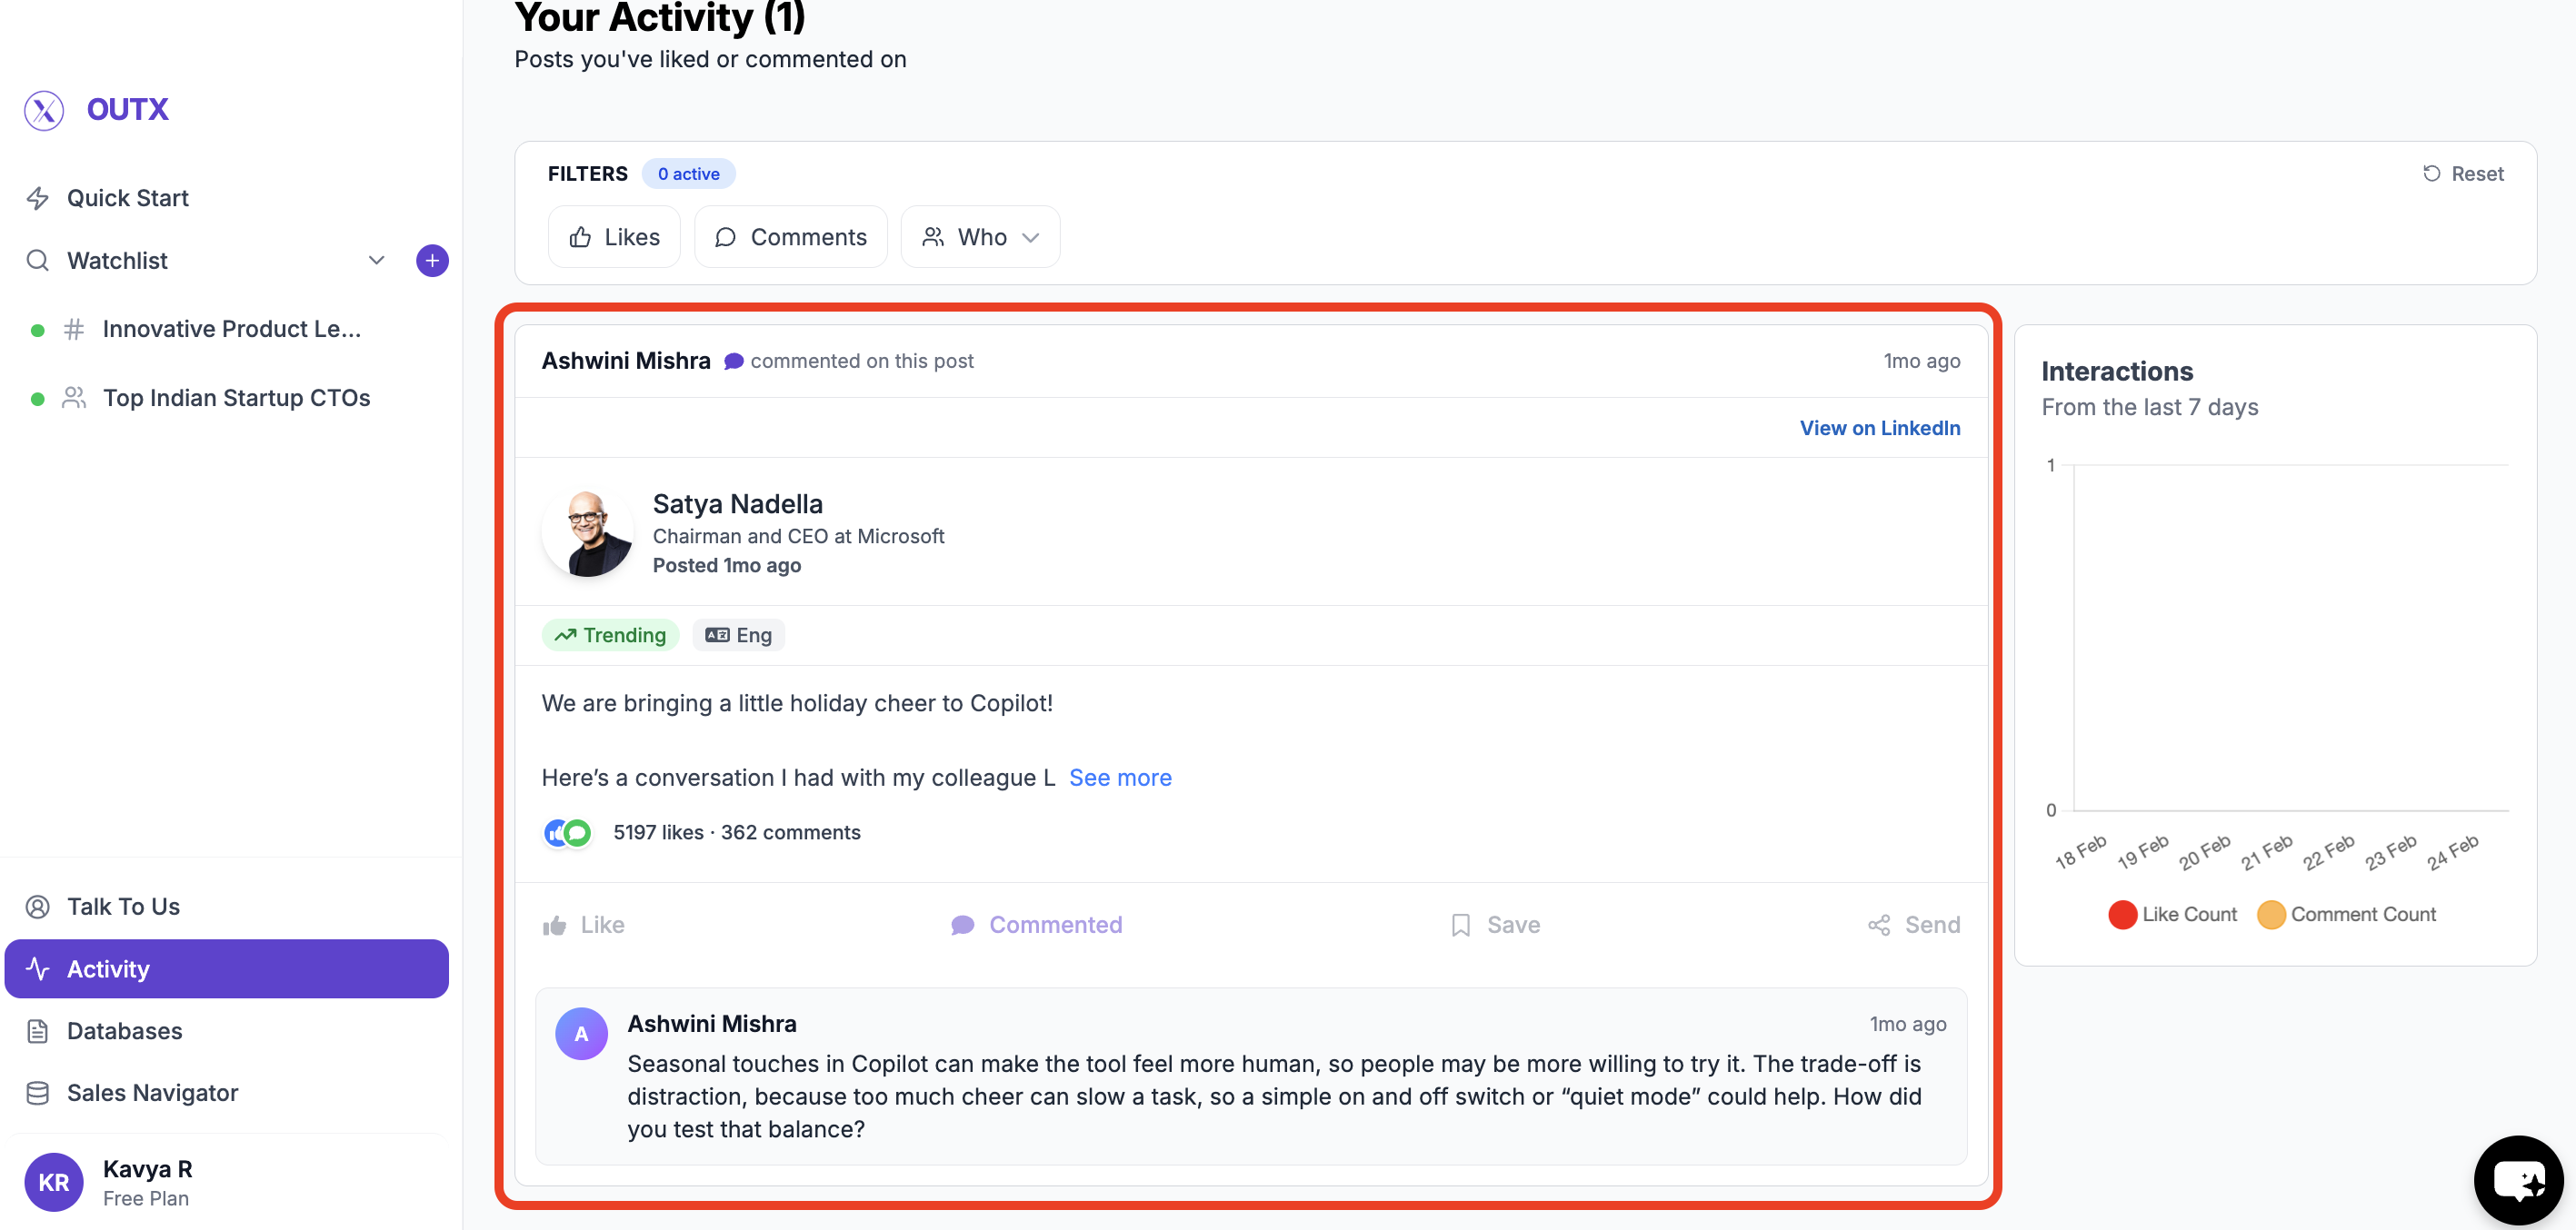2576x1230 pixels.
Task: Save the post with bookmark icon
Action: (1460, 926)
